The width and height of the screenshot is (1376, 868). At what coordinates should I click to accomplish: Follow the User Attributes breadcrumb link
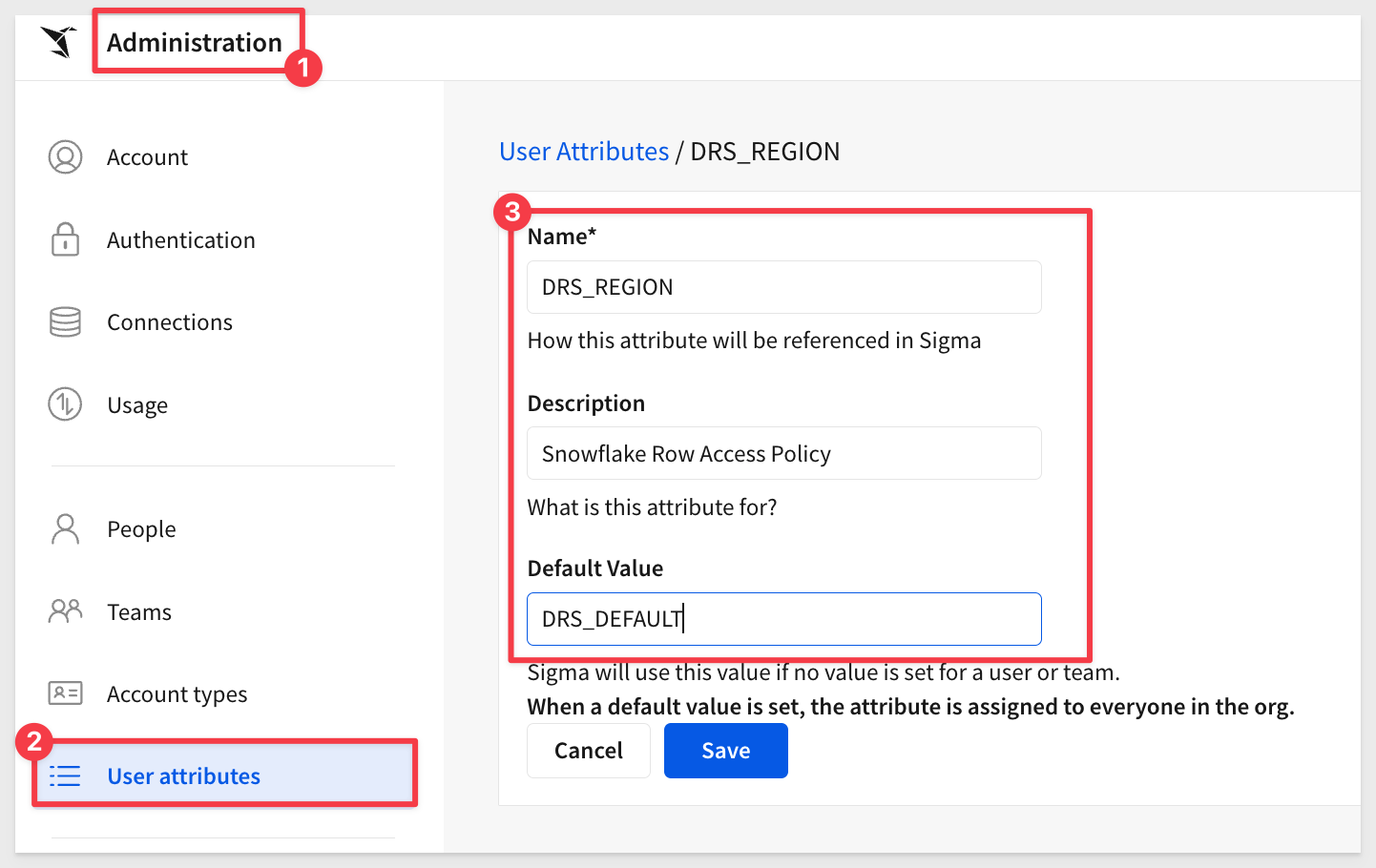coord(584,152)
